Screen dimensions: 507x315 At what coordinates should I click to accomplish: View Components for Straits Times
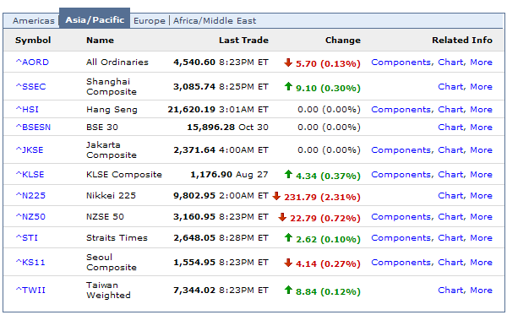pyautogui.click(x=401, y=238)
